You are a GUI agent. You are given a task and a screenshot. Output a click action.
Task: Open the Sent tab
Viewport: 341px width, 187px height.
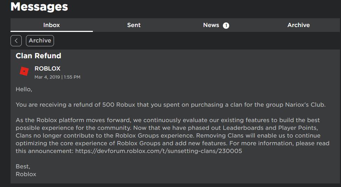[134, 25]
